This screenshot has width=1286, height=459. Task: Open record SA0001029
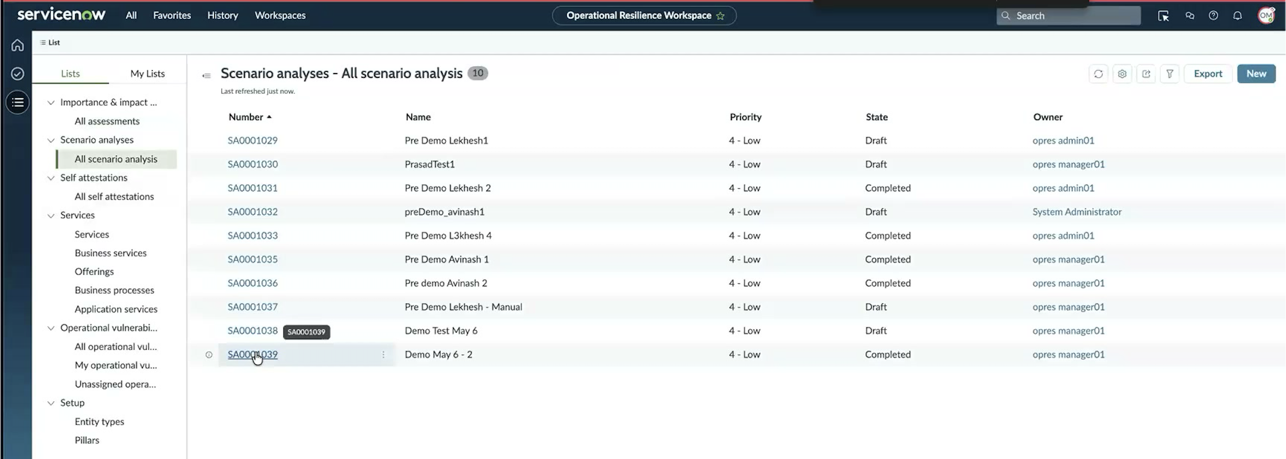[x=252, y=141]
